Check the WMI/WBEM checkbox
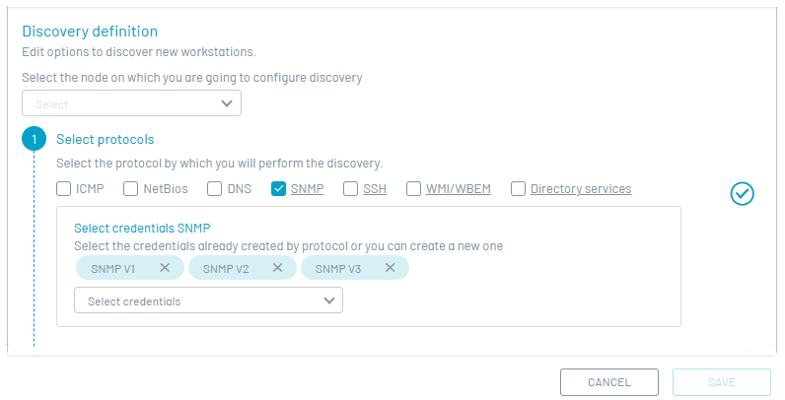The width and height of the screenshot is (785, 400). [x=413, y=188]
